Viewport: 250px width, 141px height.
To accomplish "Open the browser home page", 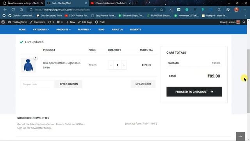I will (21, 9).
